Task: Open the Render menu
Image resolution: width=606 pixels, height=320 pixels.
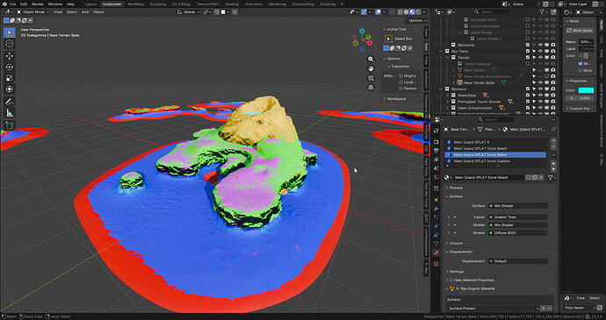Action: click(38, 4)
